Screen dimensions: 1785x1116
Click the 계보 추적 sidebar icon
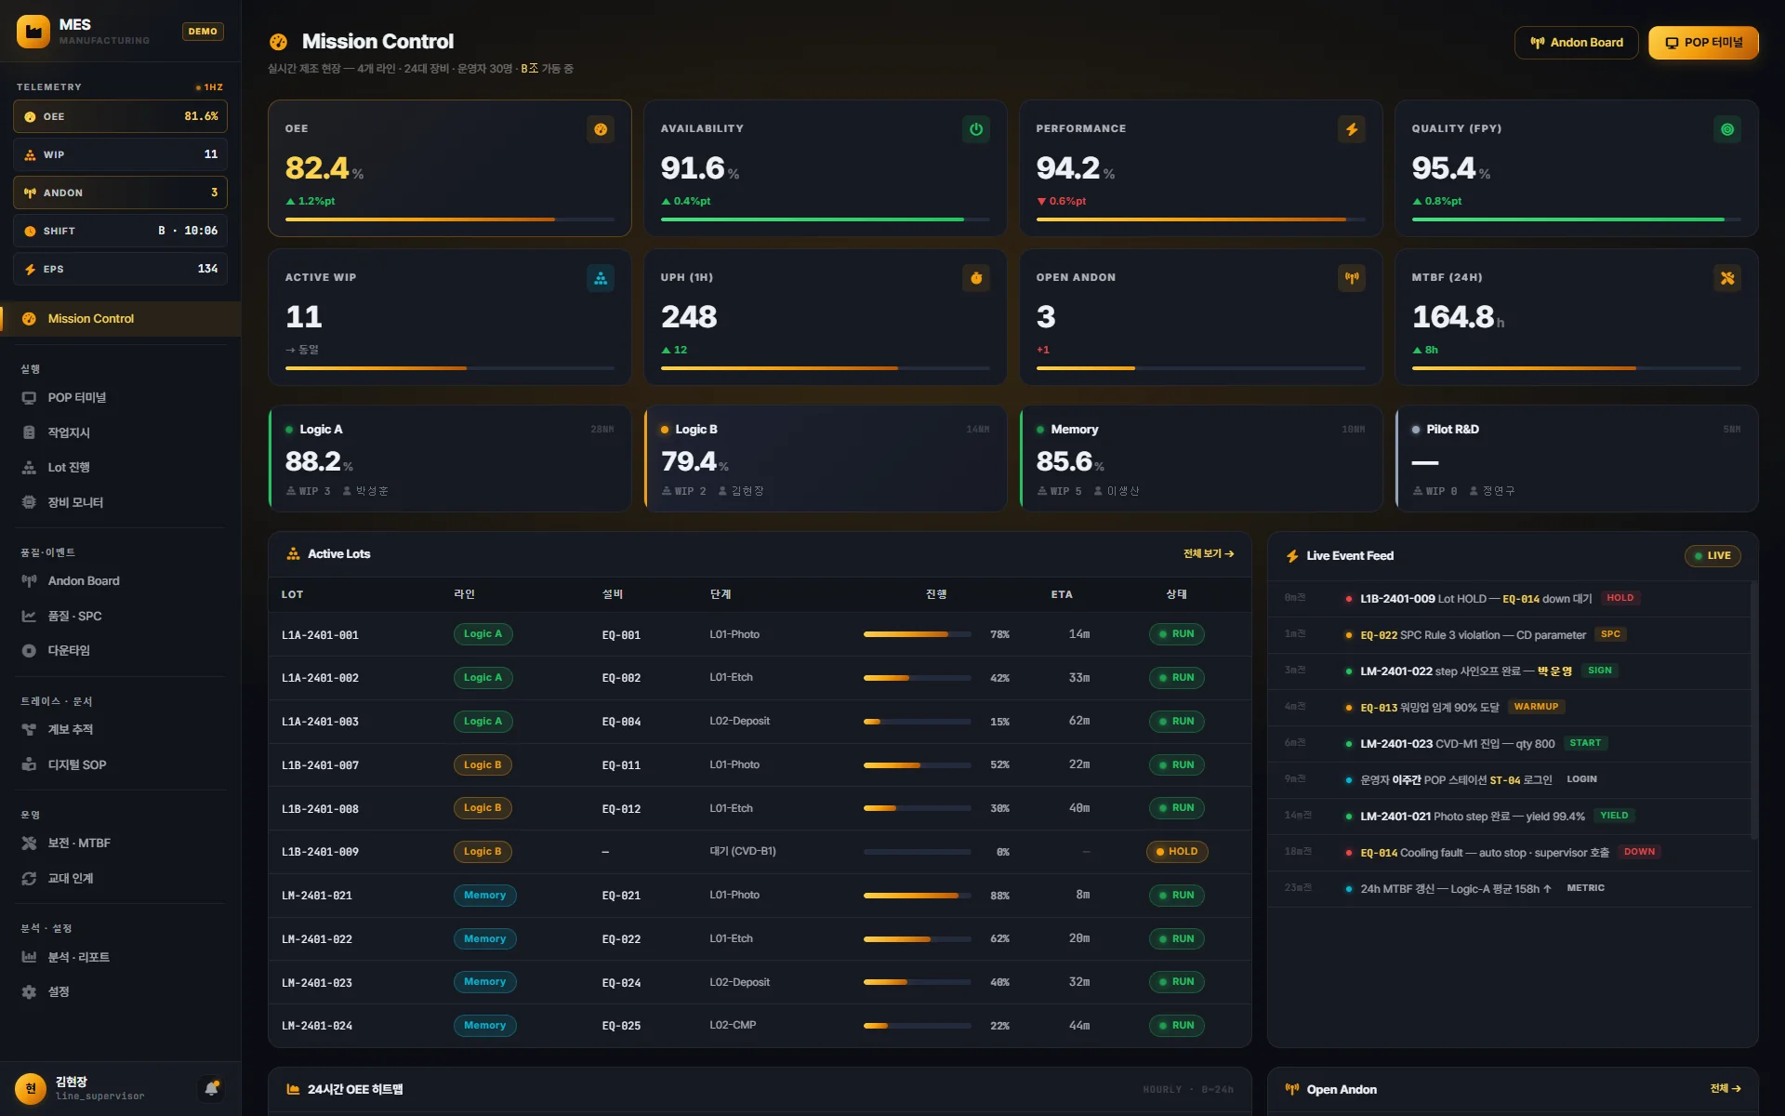pos(29,730)
